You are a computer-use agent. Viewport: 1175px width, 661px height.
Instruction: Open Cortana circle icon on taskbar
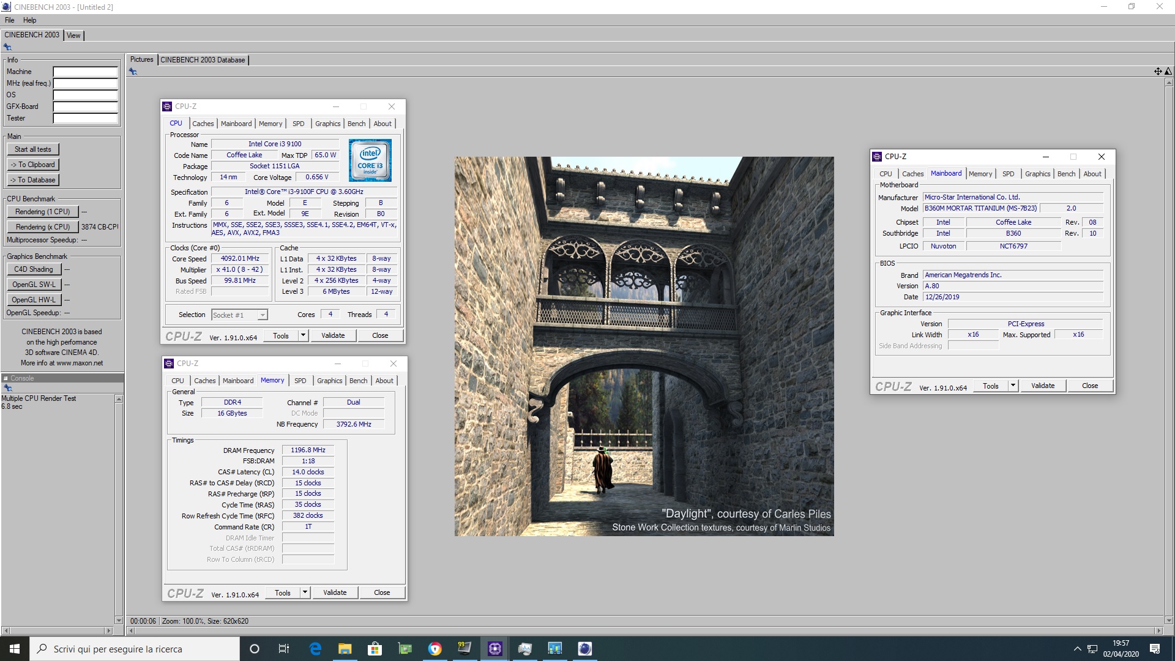[x=255, y=649]
